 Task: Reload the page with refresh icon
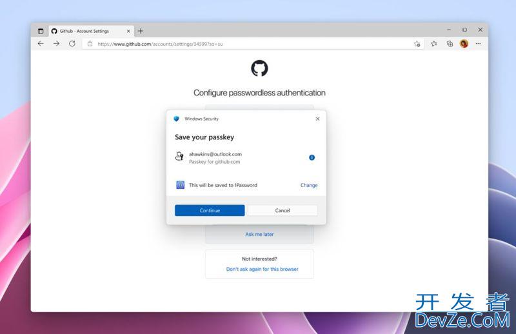click(72, 43)
